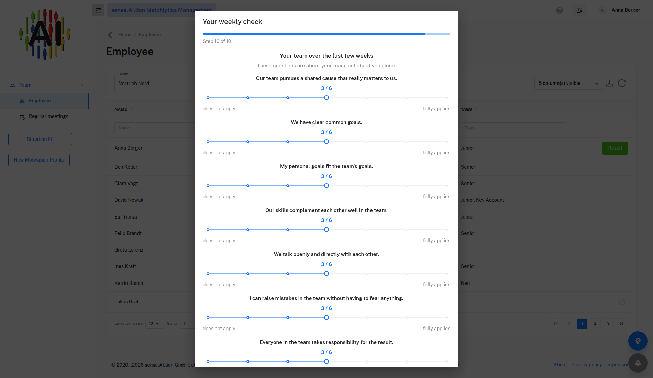Screen dimensions: 653x378
Task: Set skills complement slider to 4
Action: pos(367,230)
